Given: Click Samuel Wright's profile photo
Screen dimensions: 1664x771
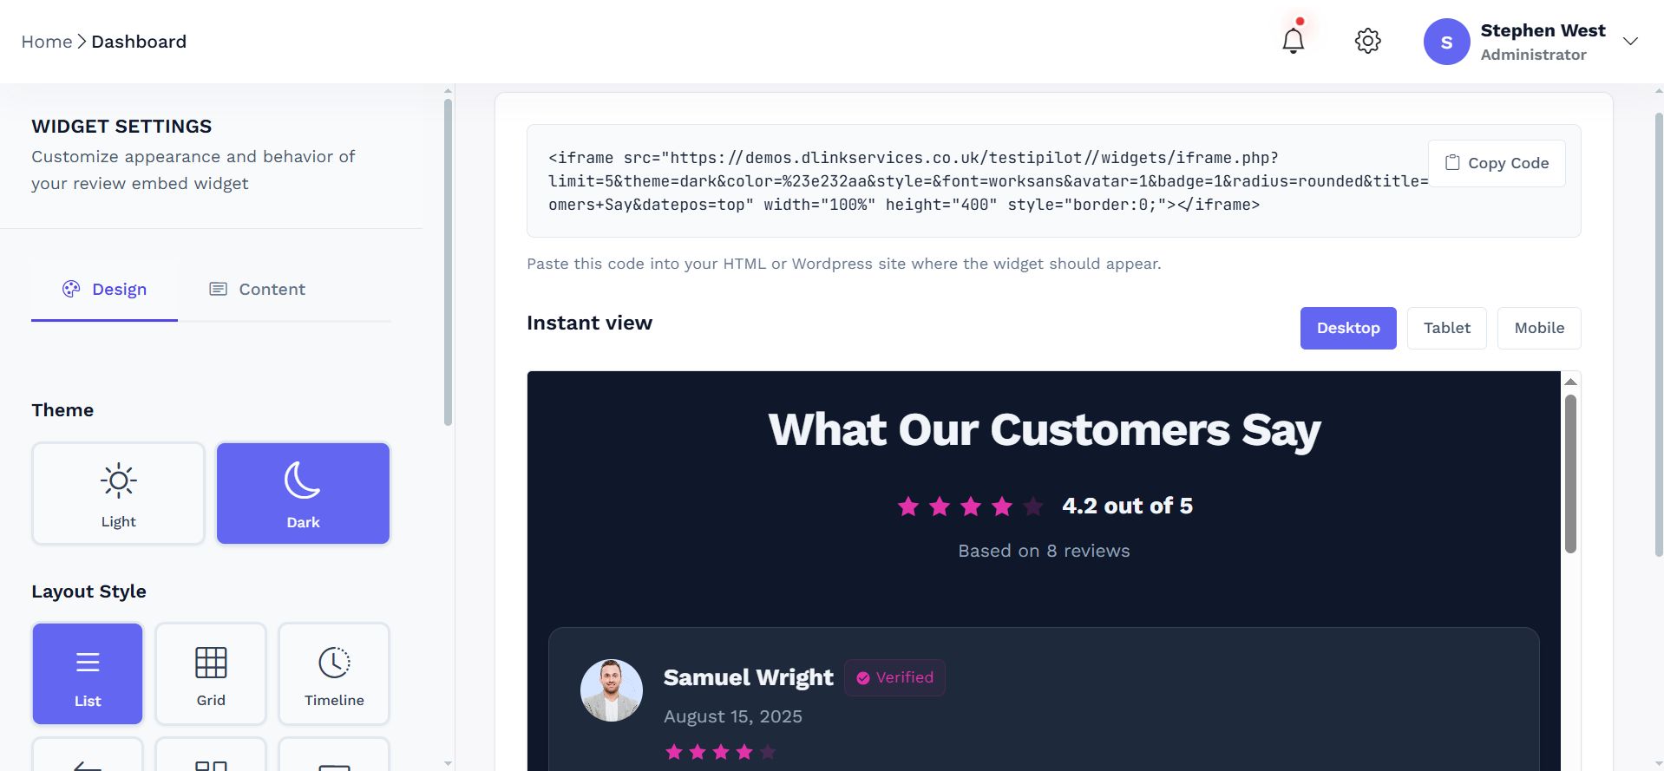Looking at the screenshot, I should [x=611, y=690].
